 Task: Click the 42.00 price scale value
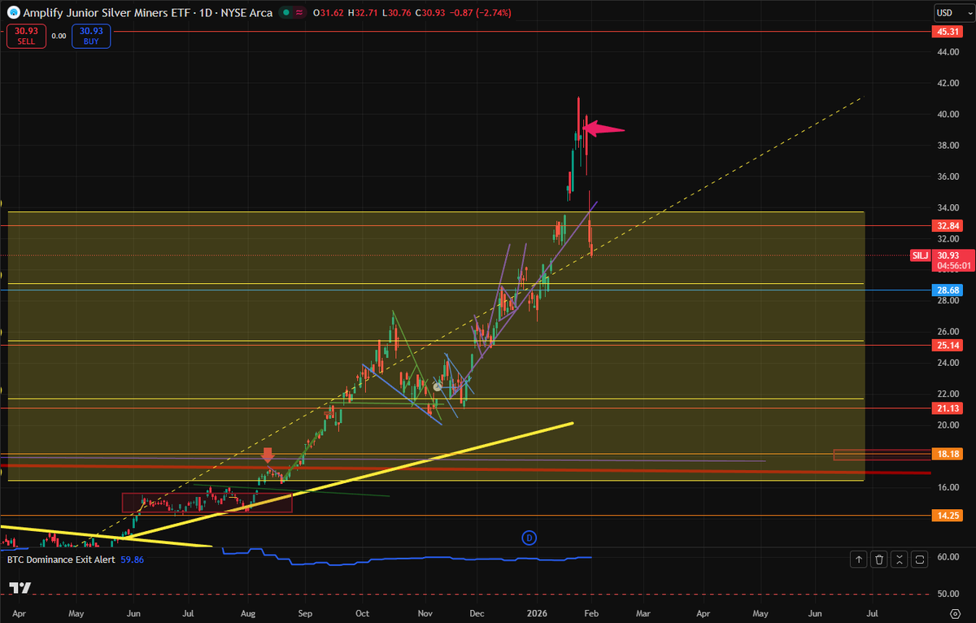click(x=948, y=83)
